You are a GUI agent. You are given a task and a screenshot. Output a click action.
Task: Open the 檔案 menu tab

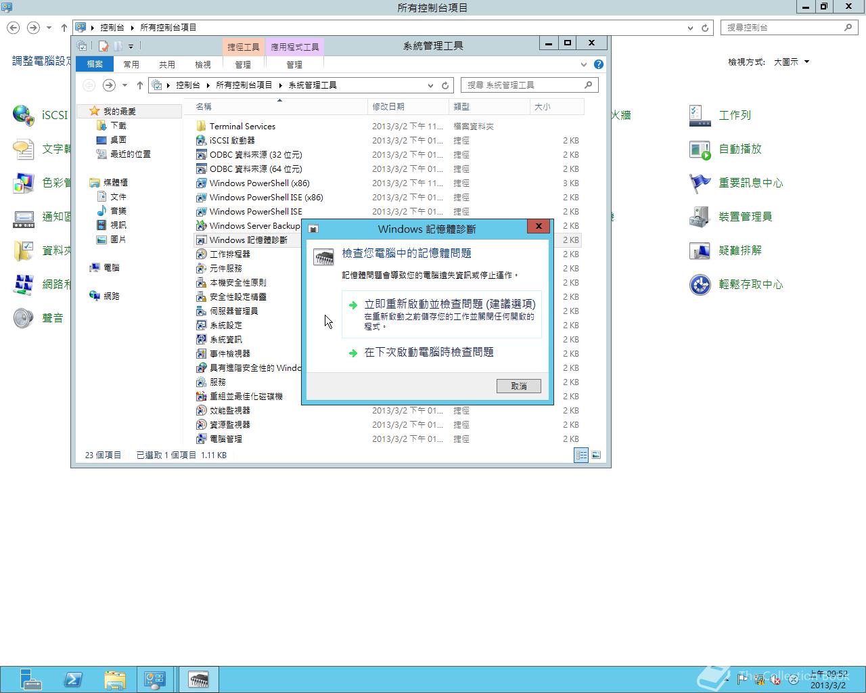[x=95, y=64]
